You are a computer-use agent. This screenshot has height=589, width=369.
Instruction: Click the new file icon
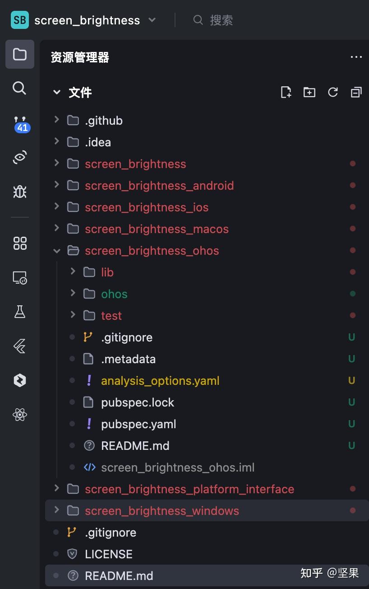click(286, 93)
